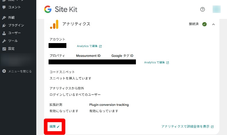
Task: Open the user avatar in header
Action: [216, 9]
